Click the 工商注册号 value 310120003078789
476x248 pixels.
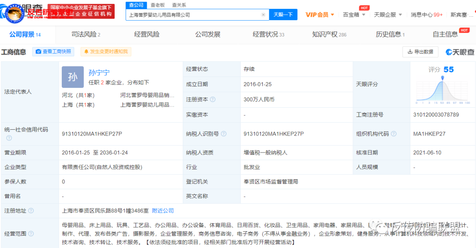(436, 115)
